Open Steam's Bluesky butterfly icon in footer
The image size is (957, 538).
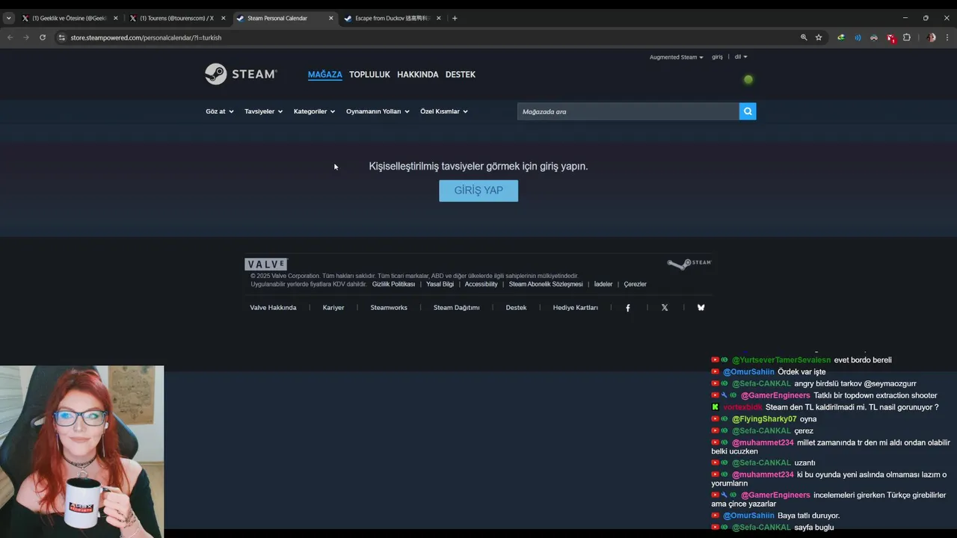point(701,308)
